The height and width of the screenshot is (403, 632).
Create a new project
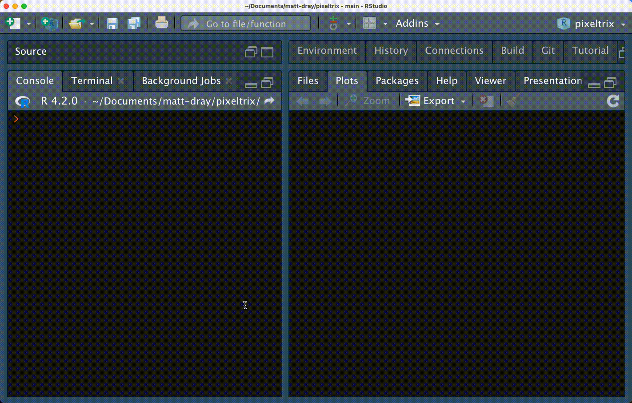49,23
